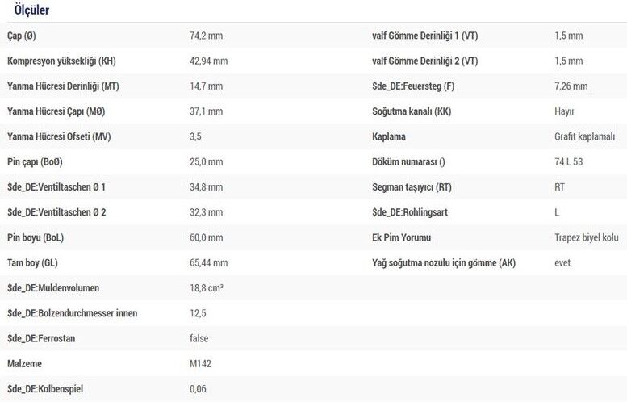Click the Döküm numarası () label
Screen dimensions: 627x402
coord(408,161)
